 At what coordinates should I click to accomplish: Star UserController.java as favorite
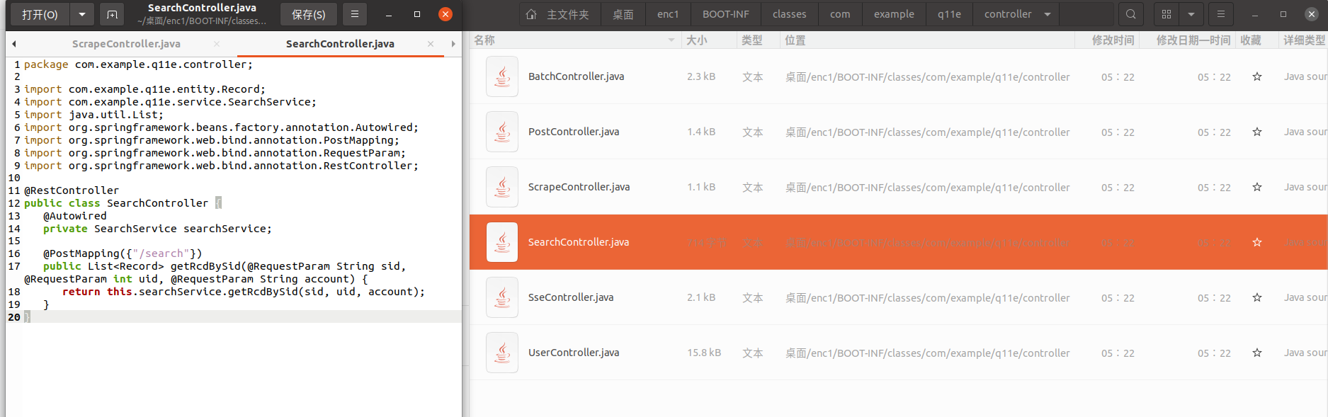pyautogui.click(x=1257, y=353)
